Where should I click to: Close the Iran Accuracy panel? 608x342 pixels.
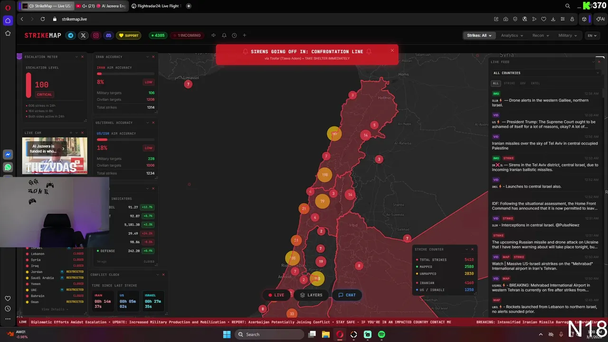[153, 57]
